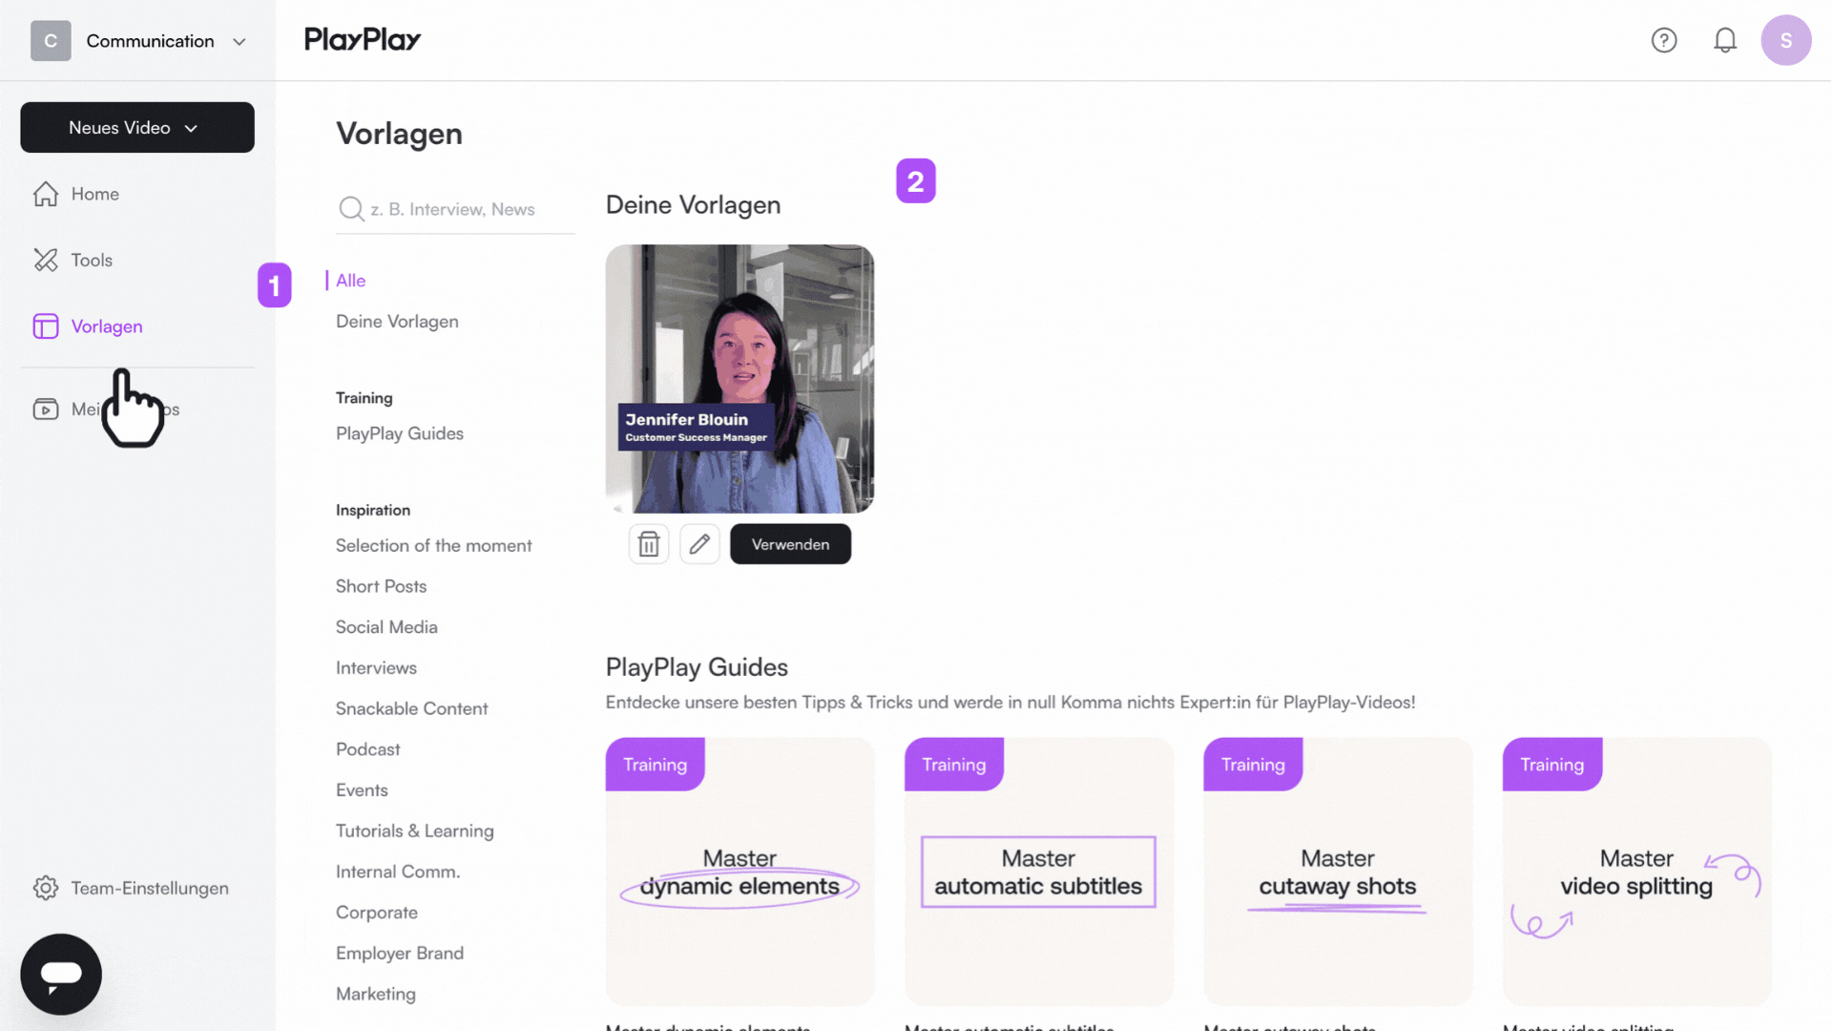Open the chat support bubble
The height and width of the screenshot is (1031, 1832).
point(61,974)
